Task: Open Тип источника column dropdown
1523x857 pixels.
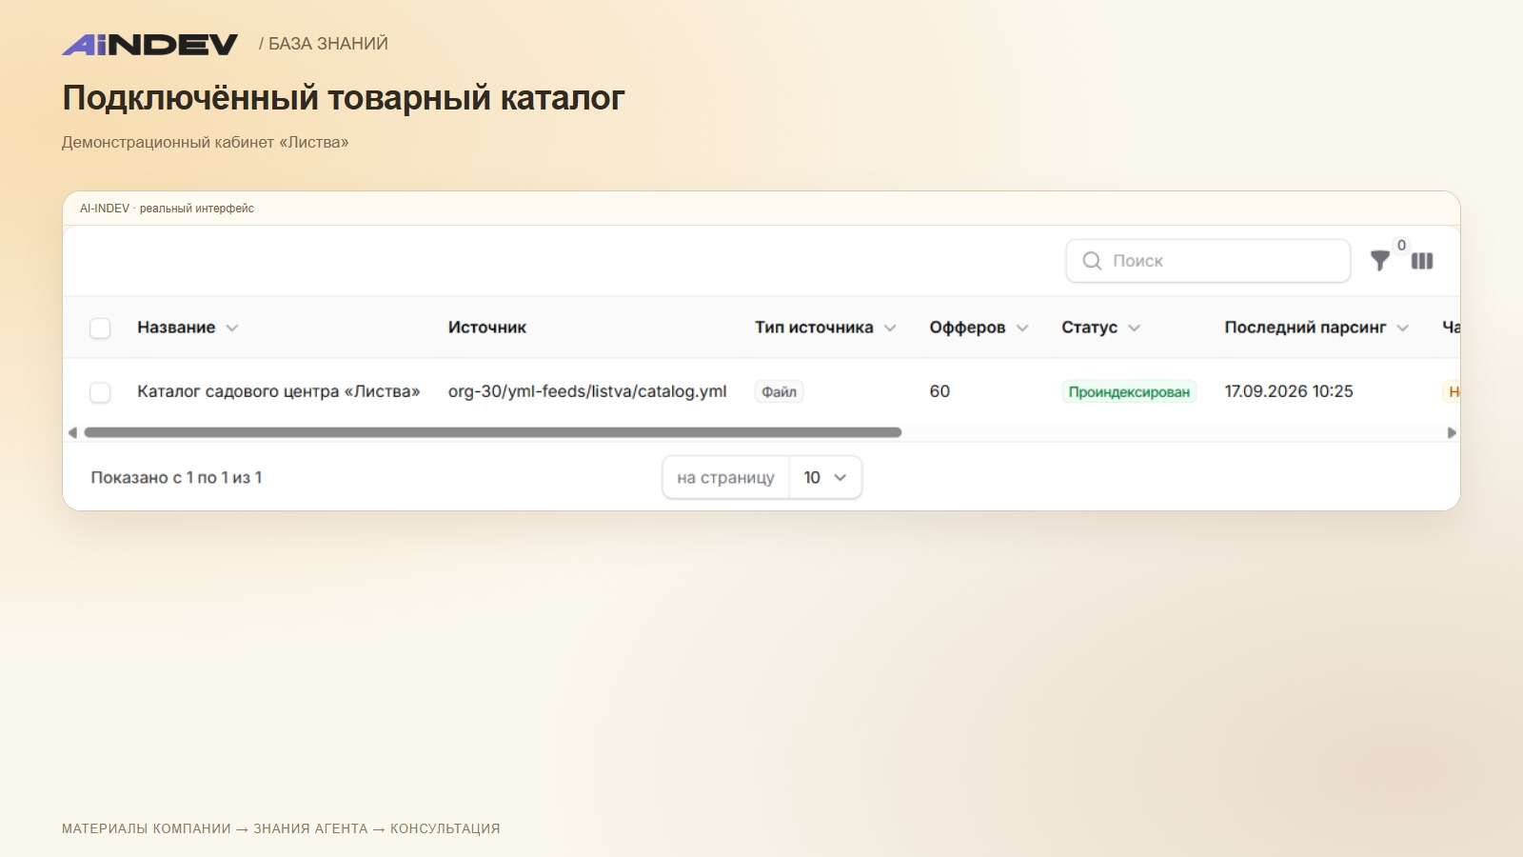Action: click(x=890, y=329)
